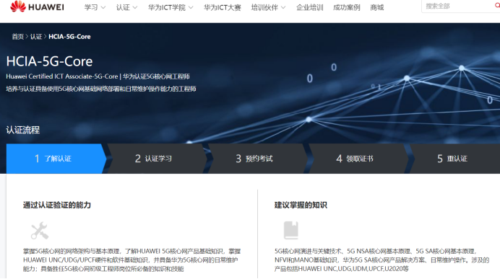500x279 pixels.
Task: Expand the 学习 dropdown menu
Action: (95, 7)
